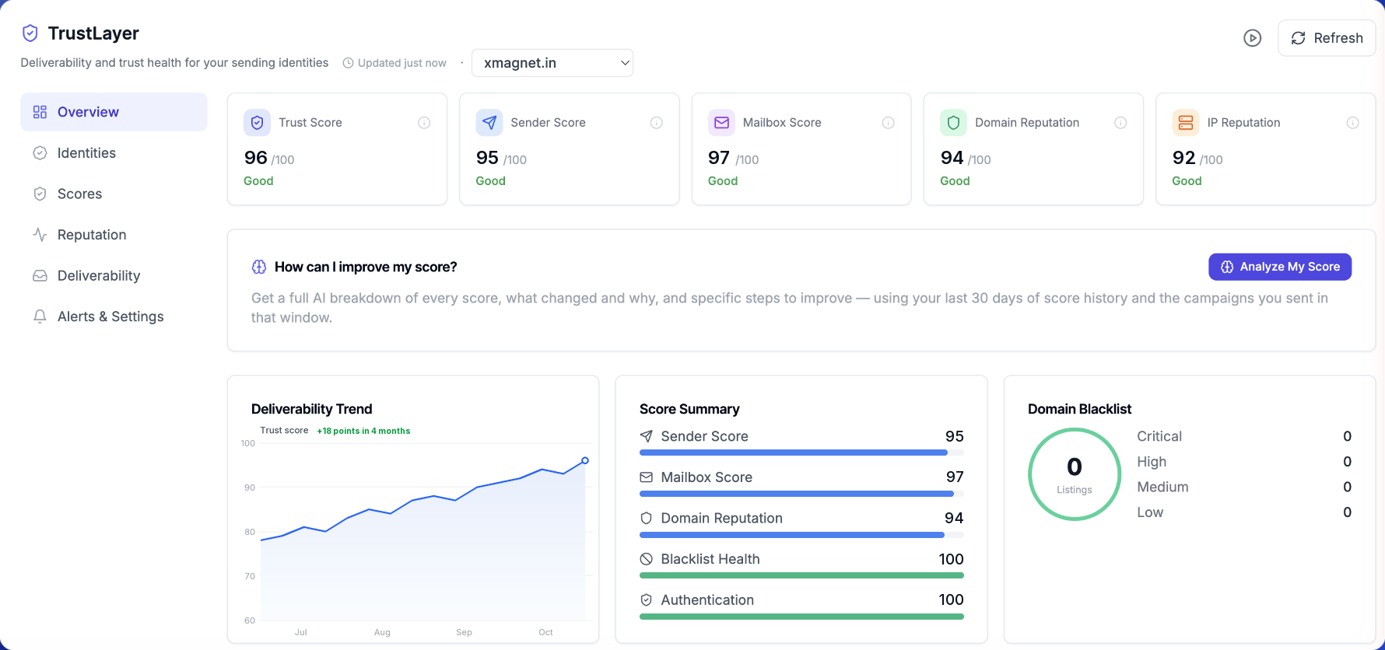Click the latest data point on trend chart

pyautogui.click(x=585, y=461)
